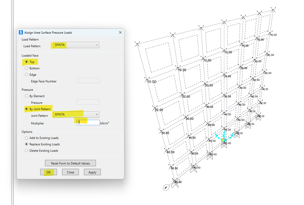The image size is (304, 205).
Task: Choose Delete Existing Loads
Action: point(26,151)
